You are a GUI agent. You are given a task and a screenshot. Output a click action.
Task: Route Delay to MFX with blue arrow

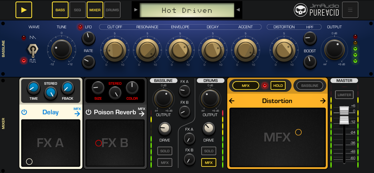click(77, 114)
